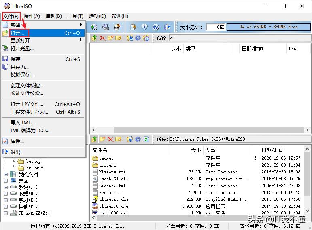Viewport: 312px width, 230px height.
Task: Open the 选项(O) menu
Action: click(97, 16)
